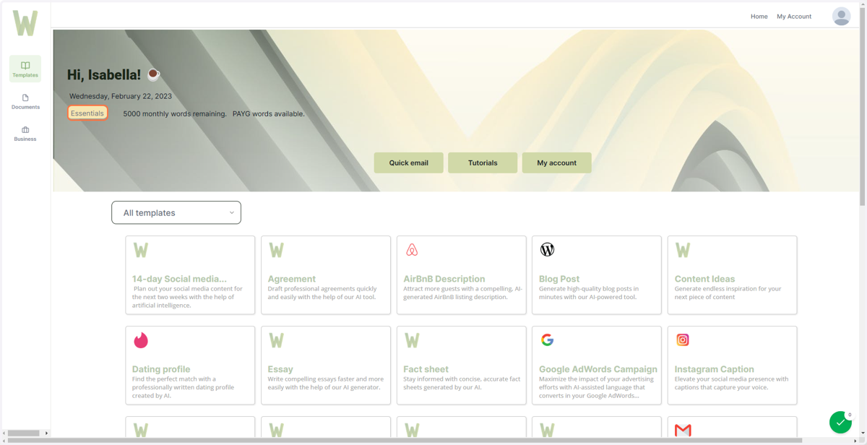Viewport: 867px width, 445px height.
Task: Click 'PAYG words available.' text
Action: tap(269, 113)
